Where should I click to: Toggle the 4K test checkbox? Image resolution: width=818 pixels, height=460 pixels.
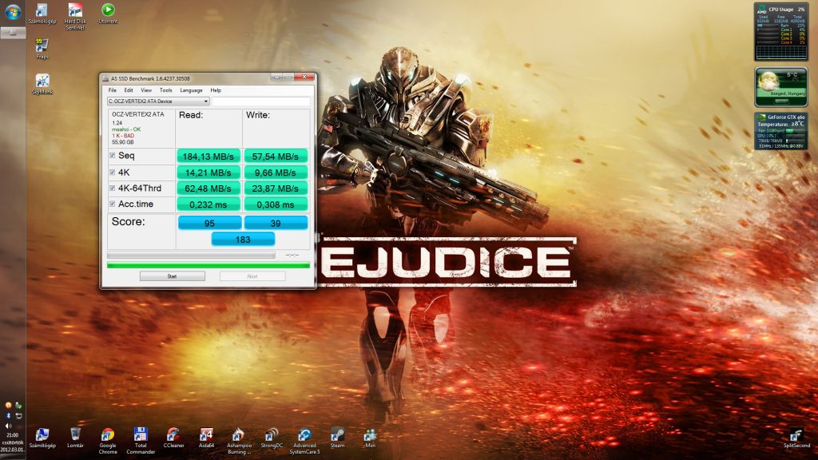coord(112,172)
